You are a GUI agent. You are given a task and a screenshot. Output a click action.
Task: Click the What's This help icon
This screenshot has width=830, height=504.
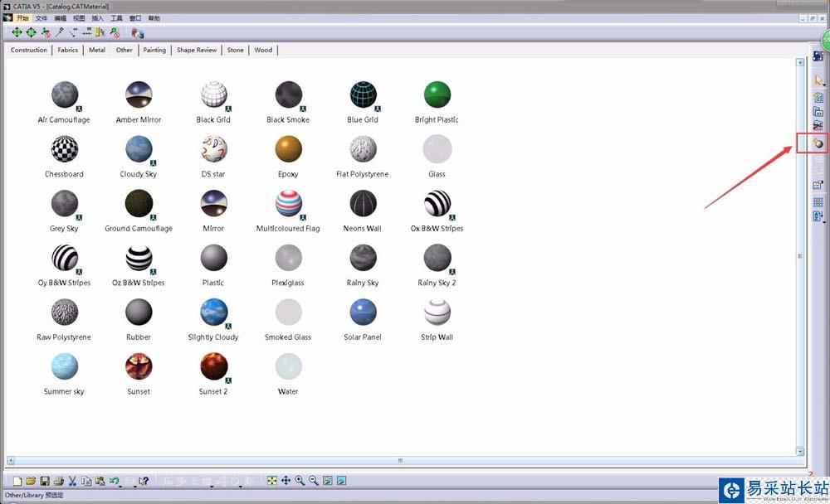(144, 481)
